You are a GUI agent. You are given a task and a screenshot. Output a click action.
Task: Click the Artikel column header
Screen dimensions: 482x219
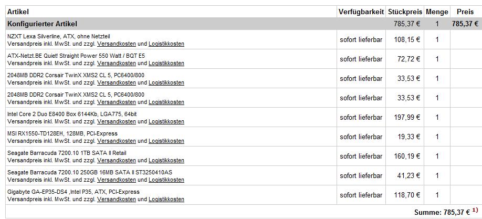click(x=18, y=12)
